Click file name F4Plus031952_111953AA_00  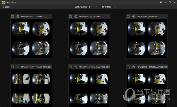tap(36, 67)
